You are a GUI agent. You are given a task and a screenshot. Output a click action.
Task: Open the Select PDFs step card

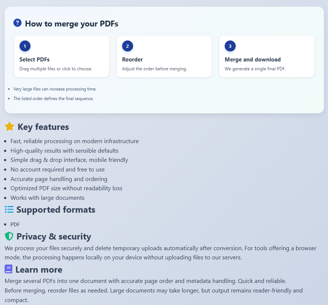[x=61, y=56]
